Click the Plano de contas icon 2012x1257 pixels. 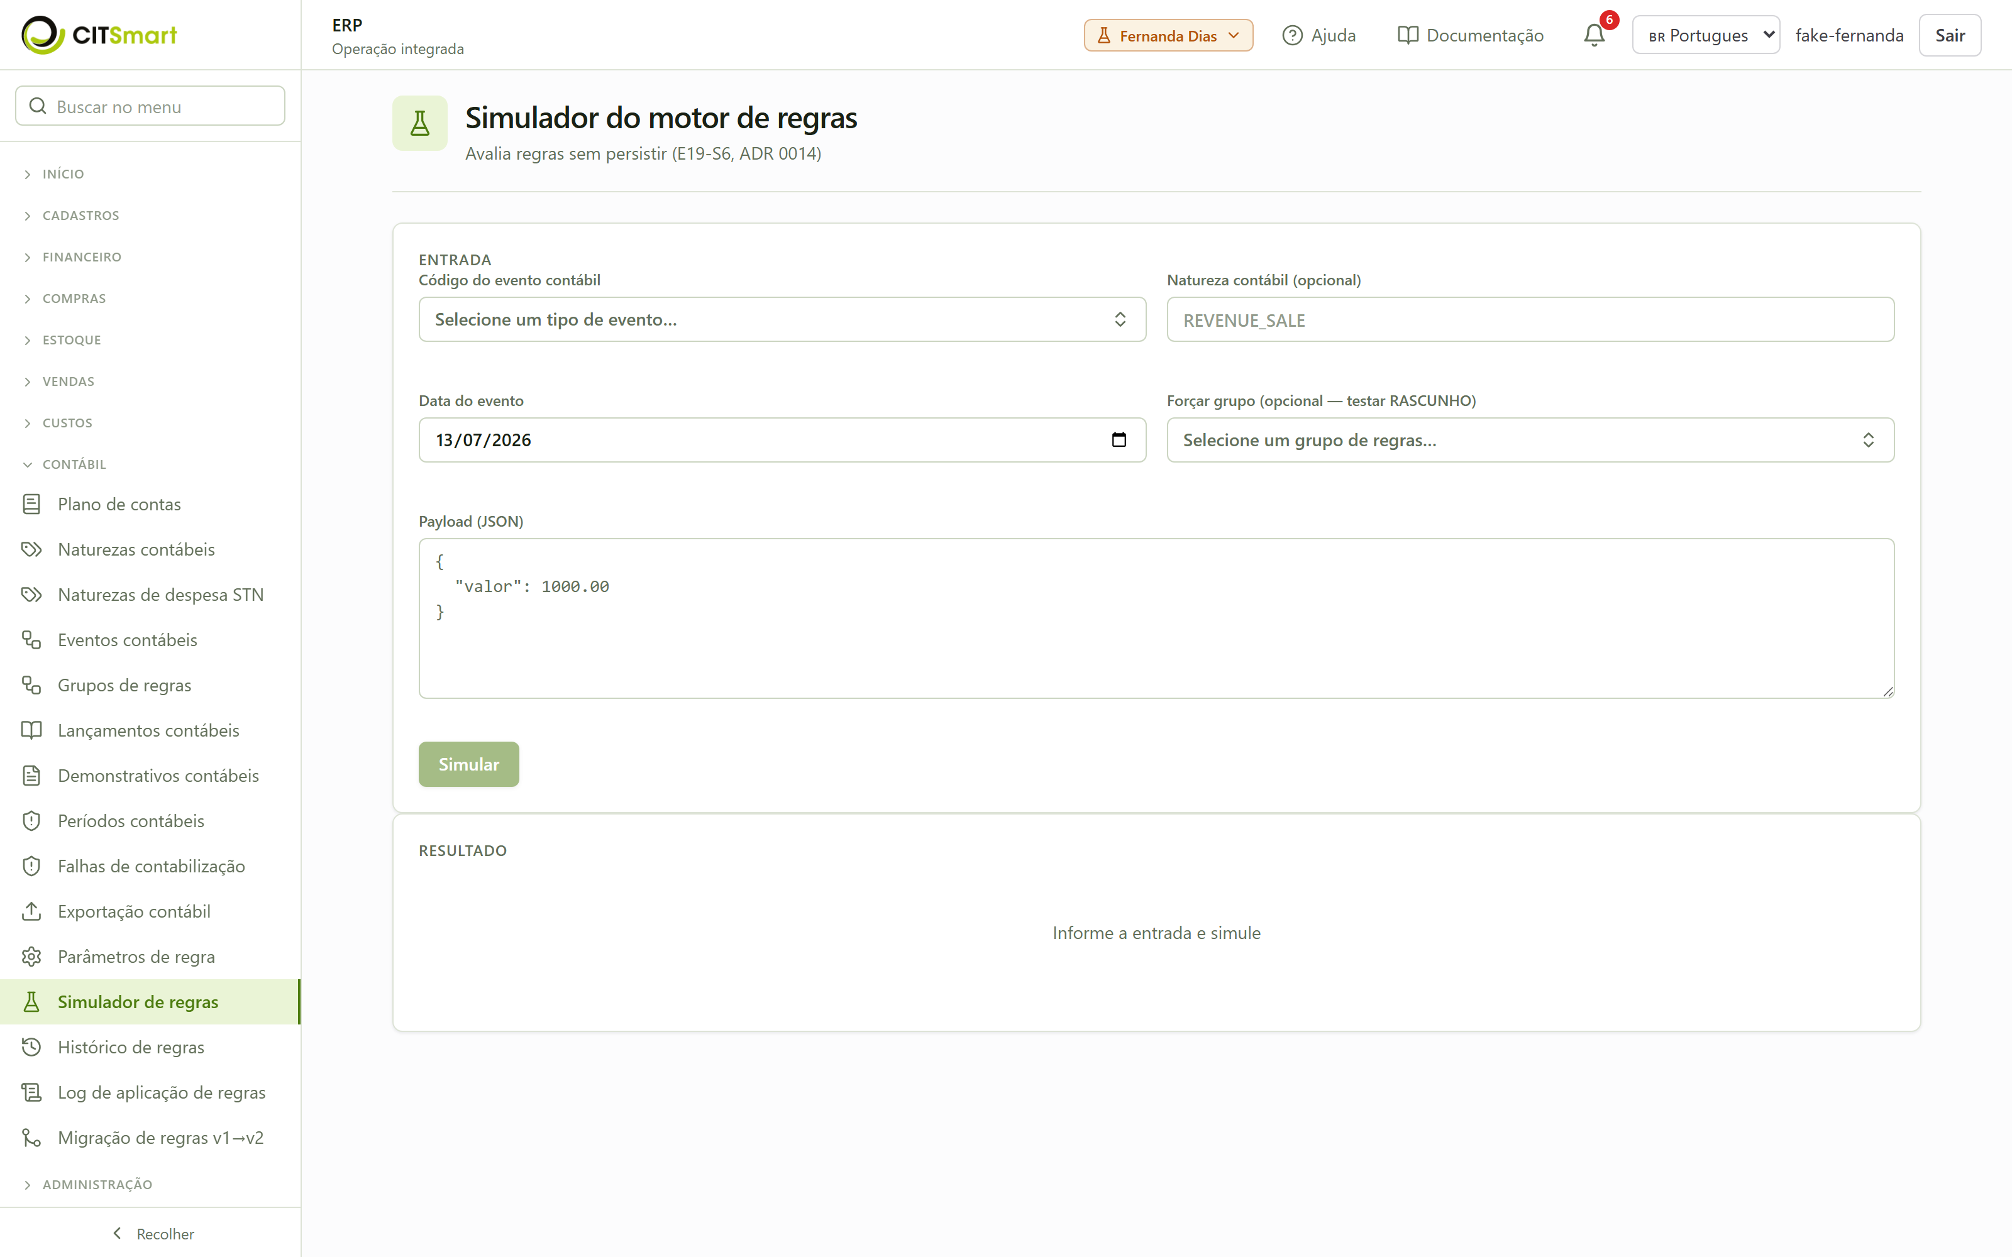[31, 504]
